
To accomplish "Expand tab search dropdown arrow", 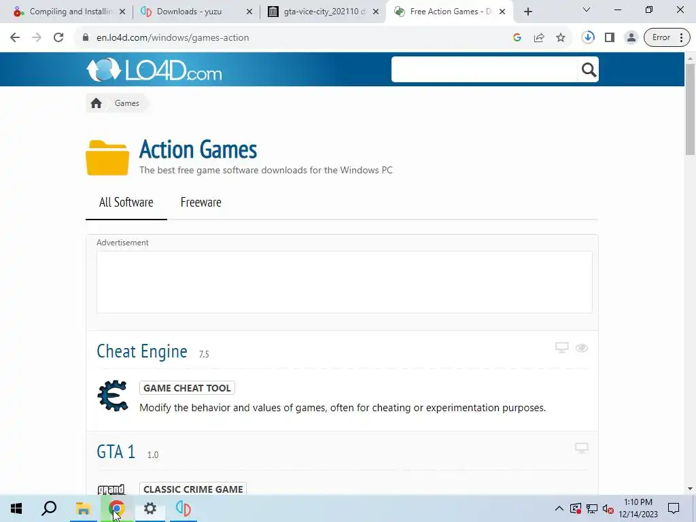I will click(x=587, y=10).
